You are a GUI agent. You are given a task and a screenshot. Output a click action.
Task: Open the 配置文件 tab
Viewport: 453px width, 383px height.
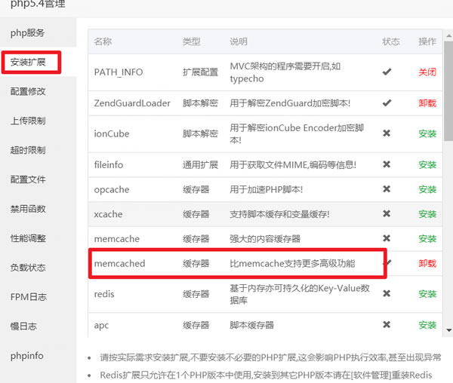(28, 179)
